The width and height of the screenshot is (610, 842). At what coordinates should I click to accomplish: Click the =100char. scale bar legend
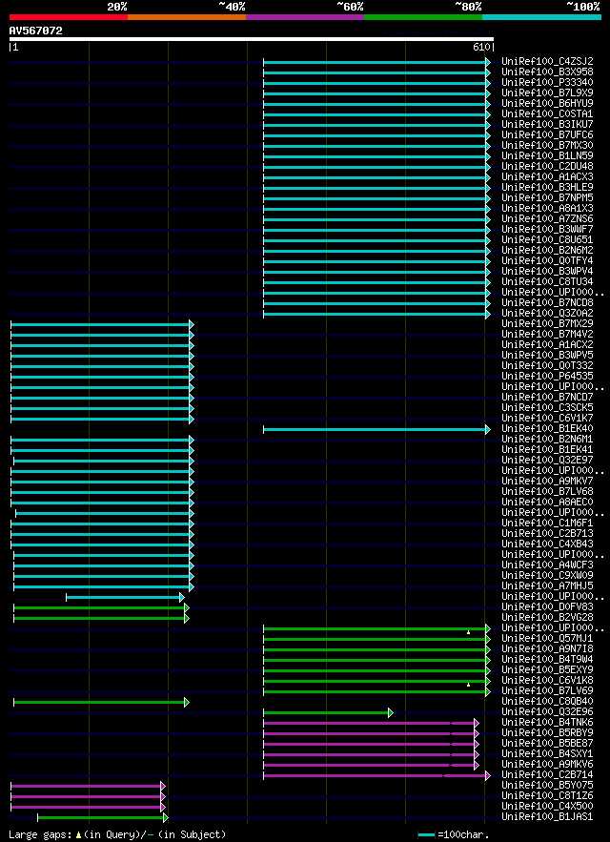coord(453,835)
